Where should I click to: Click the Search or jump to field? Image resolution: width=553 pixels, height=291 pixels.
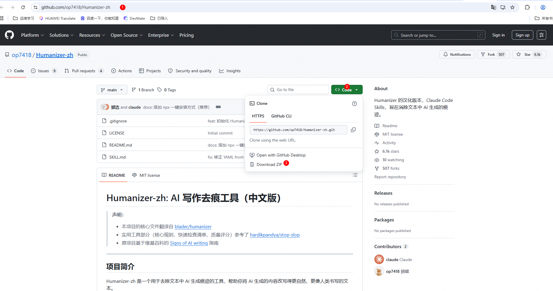tap(438, 35)
